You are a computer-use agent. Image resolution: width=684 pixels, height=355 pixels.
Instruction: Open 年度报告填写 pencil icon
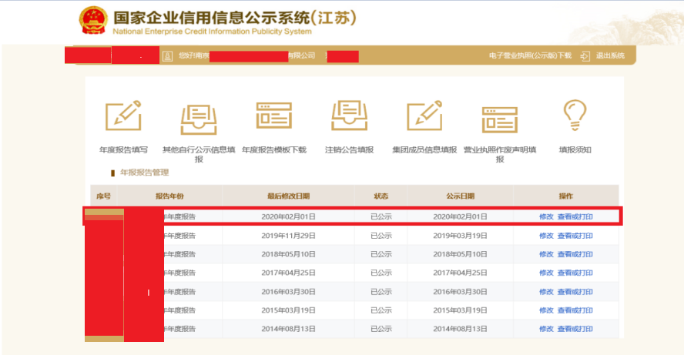pyautogui.click(x=123, y=116)
